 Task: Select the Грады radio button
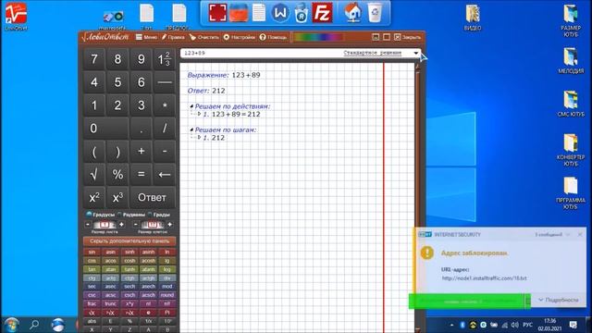(x=150, y=215)
